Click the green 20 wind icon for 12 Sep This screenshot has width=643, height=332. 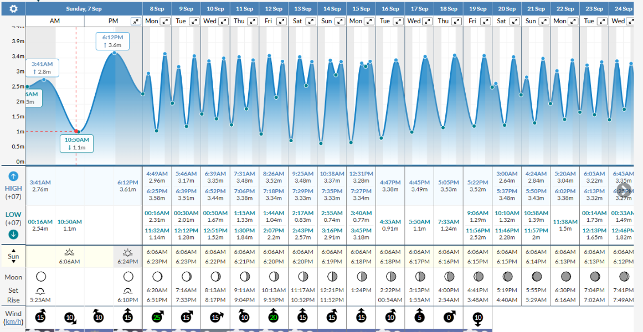tap(273, 317)
